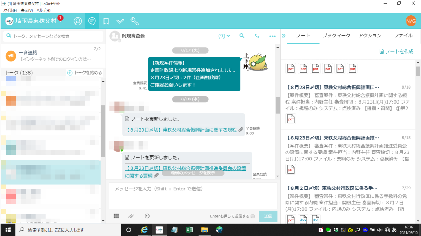Click ノートを作成 to create a note
This screenshot has height=236, width=421.
coord(396,51)
